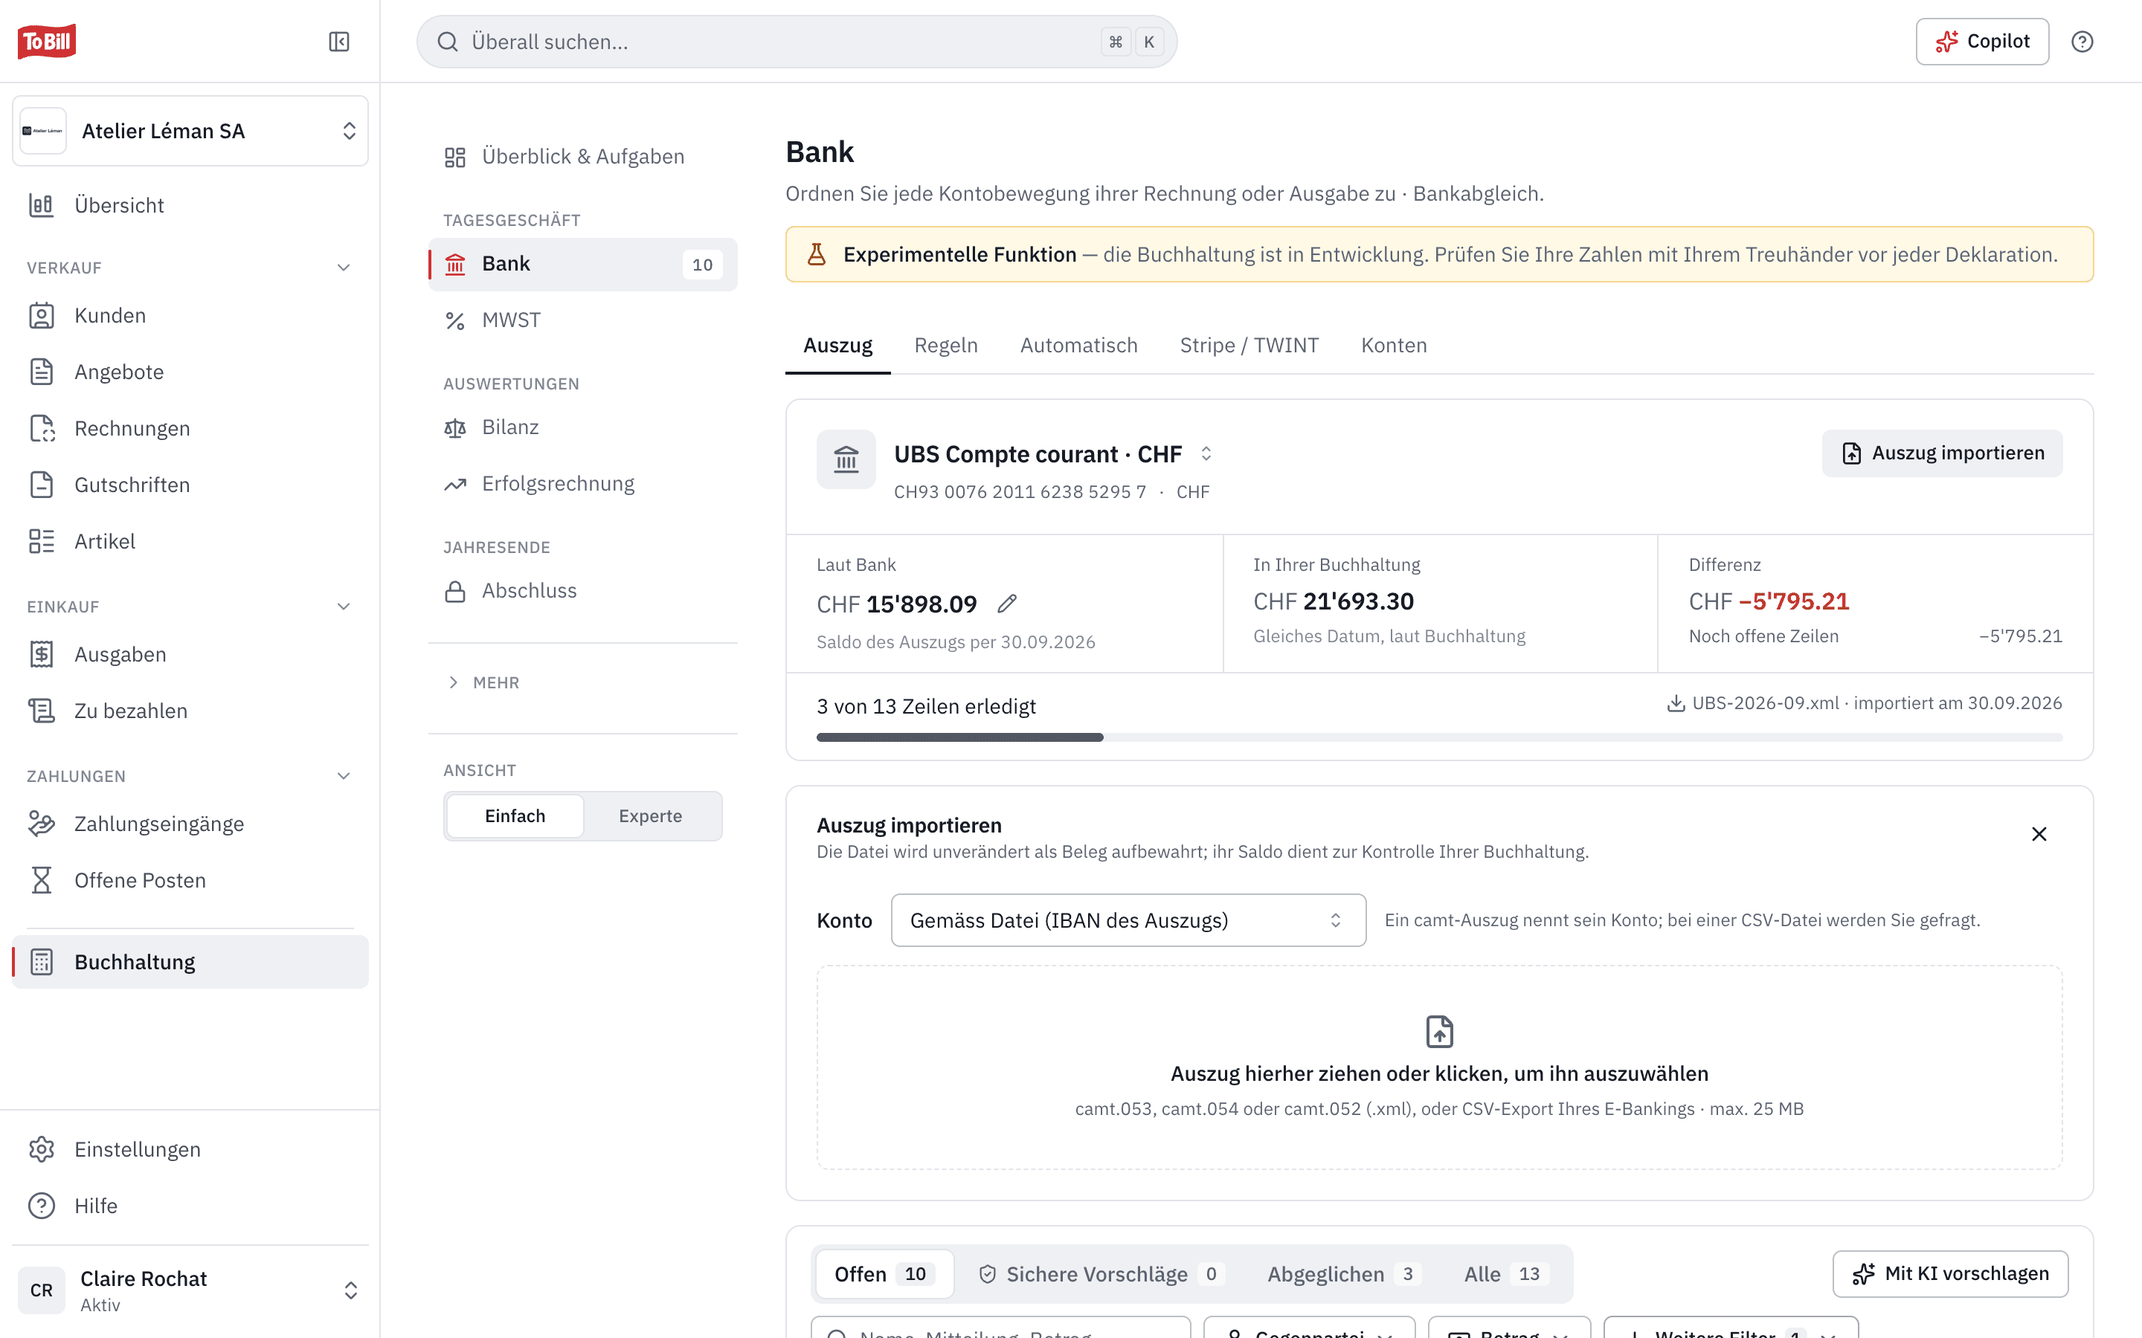
Task: Open Zahlungseingänge in the sidebar
Action: click(190, 824)
